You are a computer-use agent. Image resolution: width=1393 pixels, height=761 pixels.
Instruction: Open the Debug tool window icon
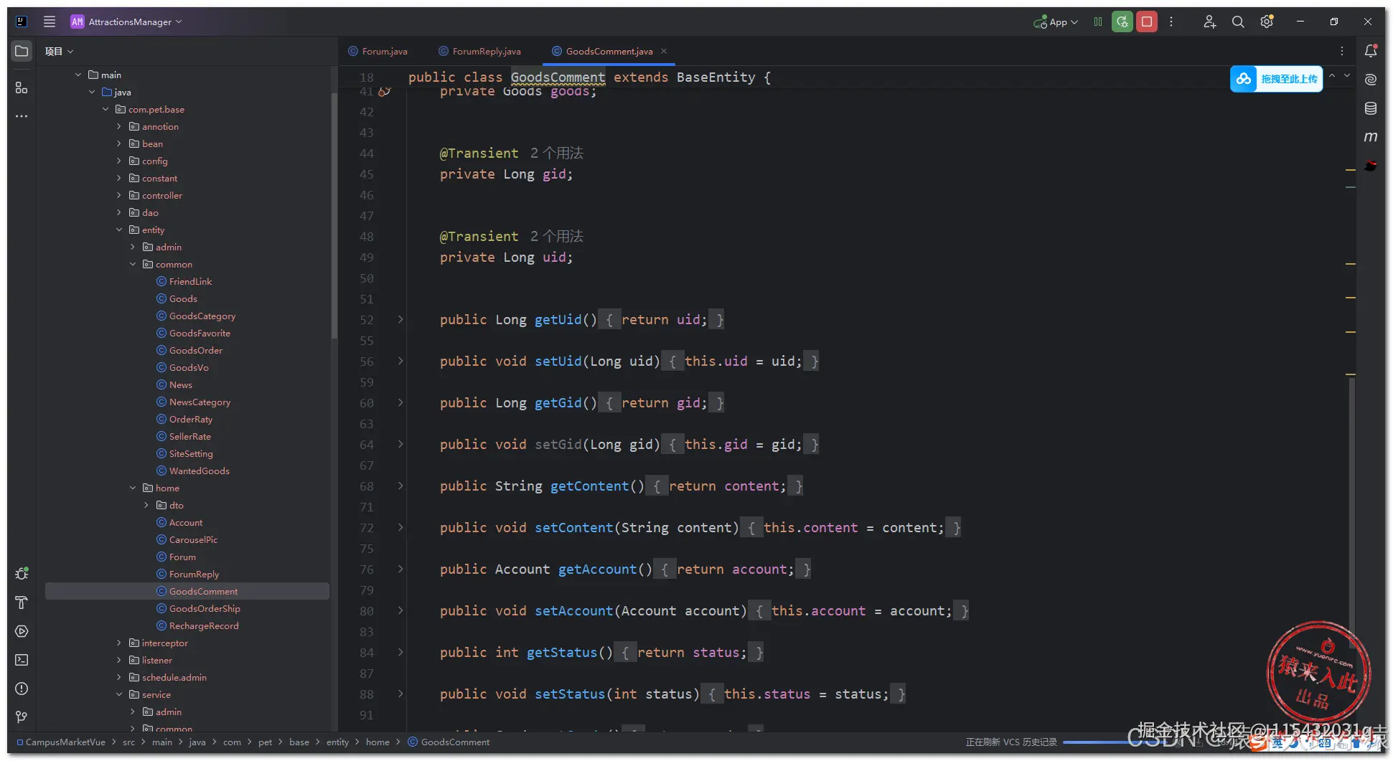pyautogui.click(x=22, y=574)
